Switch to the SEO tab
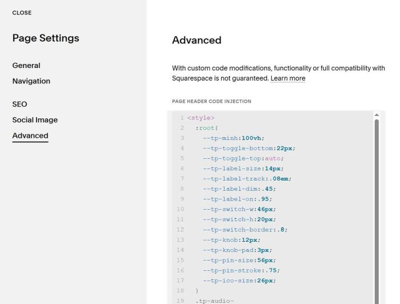The image size is (400, 304). coord(19,105)
